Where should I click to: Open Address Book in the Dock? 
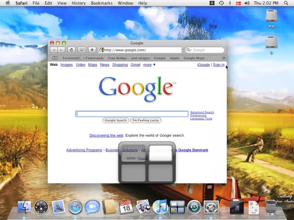109,207
